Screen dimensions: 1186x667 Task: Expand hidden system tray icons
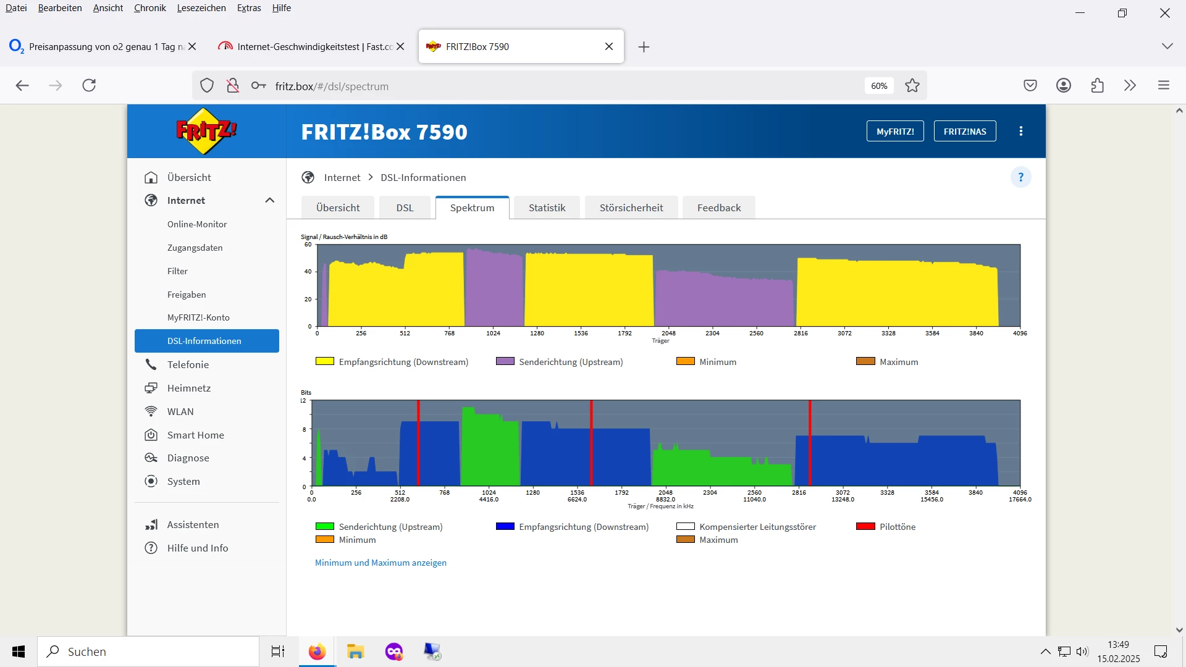[1045, 652]
